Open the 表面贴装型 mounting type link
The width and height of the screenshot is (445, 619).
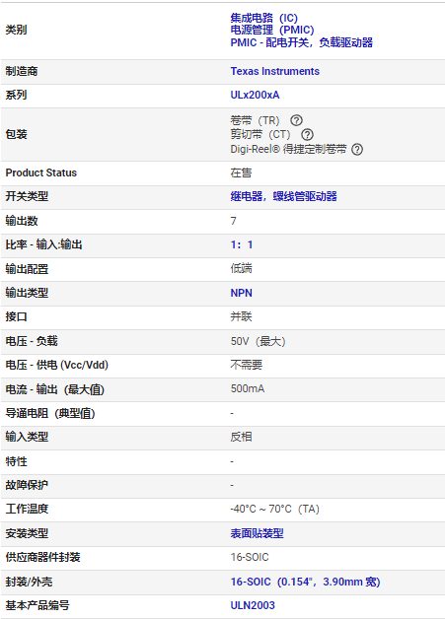[x=257, y=533]
